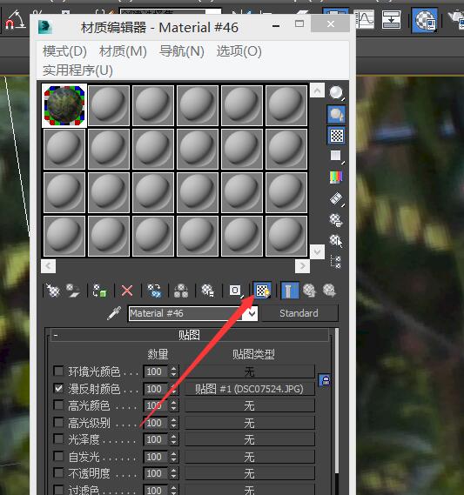Viewport: 464px width, 495px height.
Task: Click the Video Color Check icon
Action: [x=336, y=177]
